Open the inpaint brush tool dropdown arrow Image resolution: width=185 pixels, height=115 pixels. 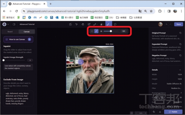click(110, 24)
